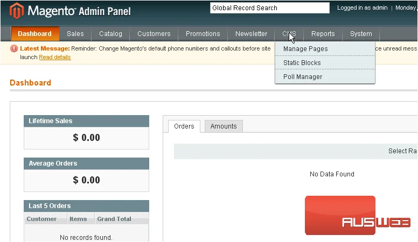Open the Promotions menu
The image size is (418, 242).
(x=203, y=34)
